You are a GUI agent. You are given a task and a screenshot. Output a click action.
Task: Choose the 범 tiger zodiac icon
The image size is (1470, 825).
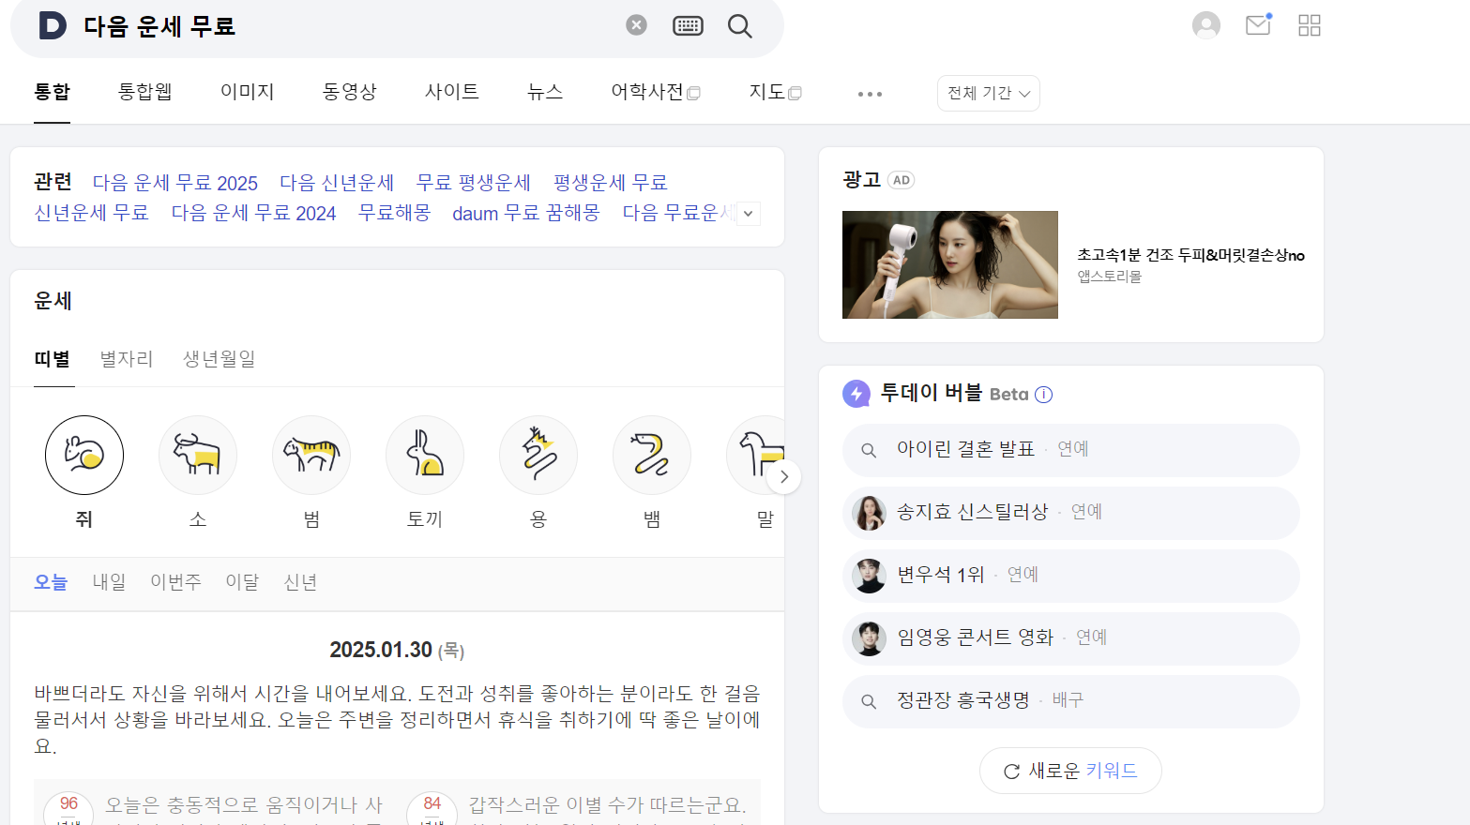click(311, 456)
